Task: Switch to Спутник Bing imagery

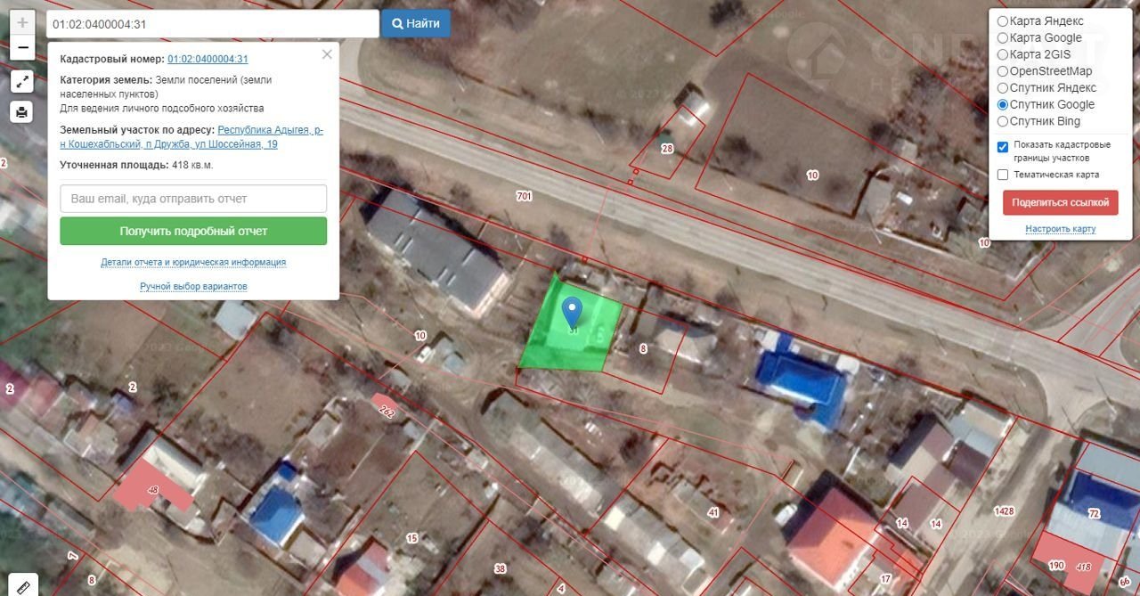Action: pyautogui.click(x=1003, y=121)
